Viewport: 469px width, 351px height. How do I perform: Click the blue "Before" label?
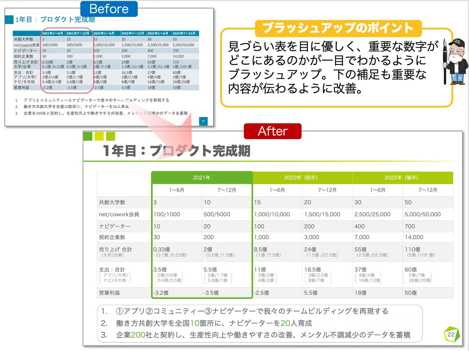pyautogui.click(x=109, y=9)
